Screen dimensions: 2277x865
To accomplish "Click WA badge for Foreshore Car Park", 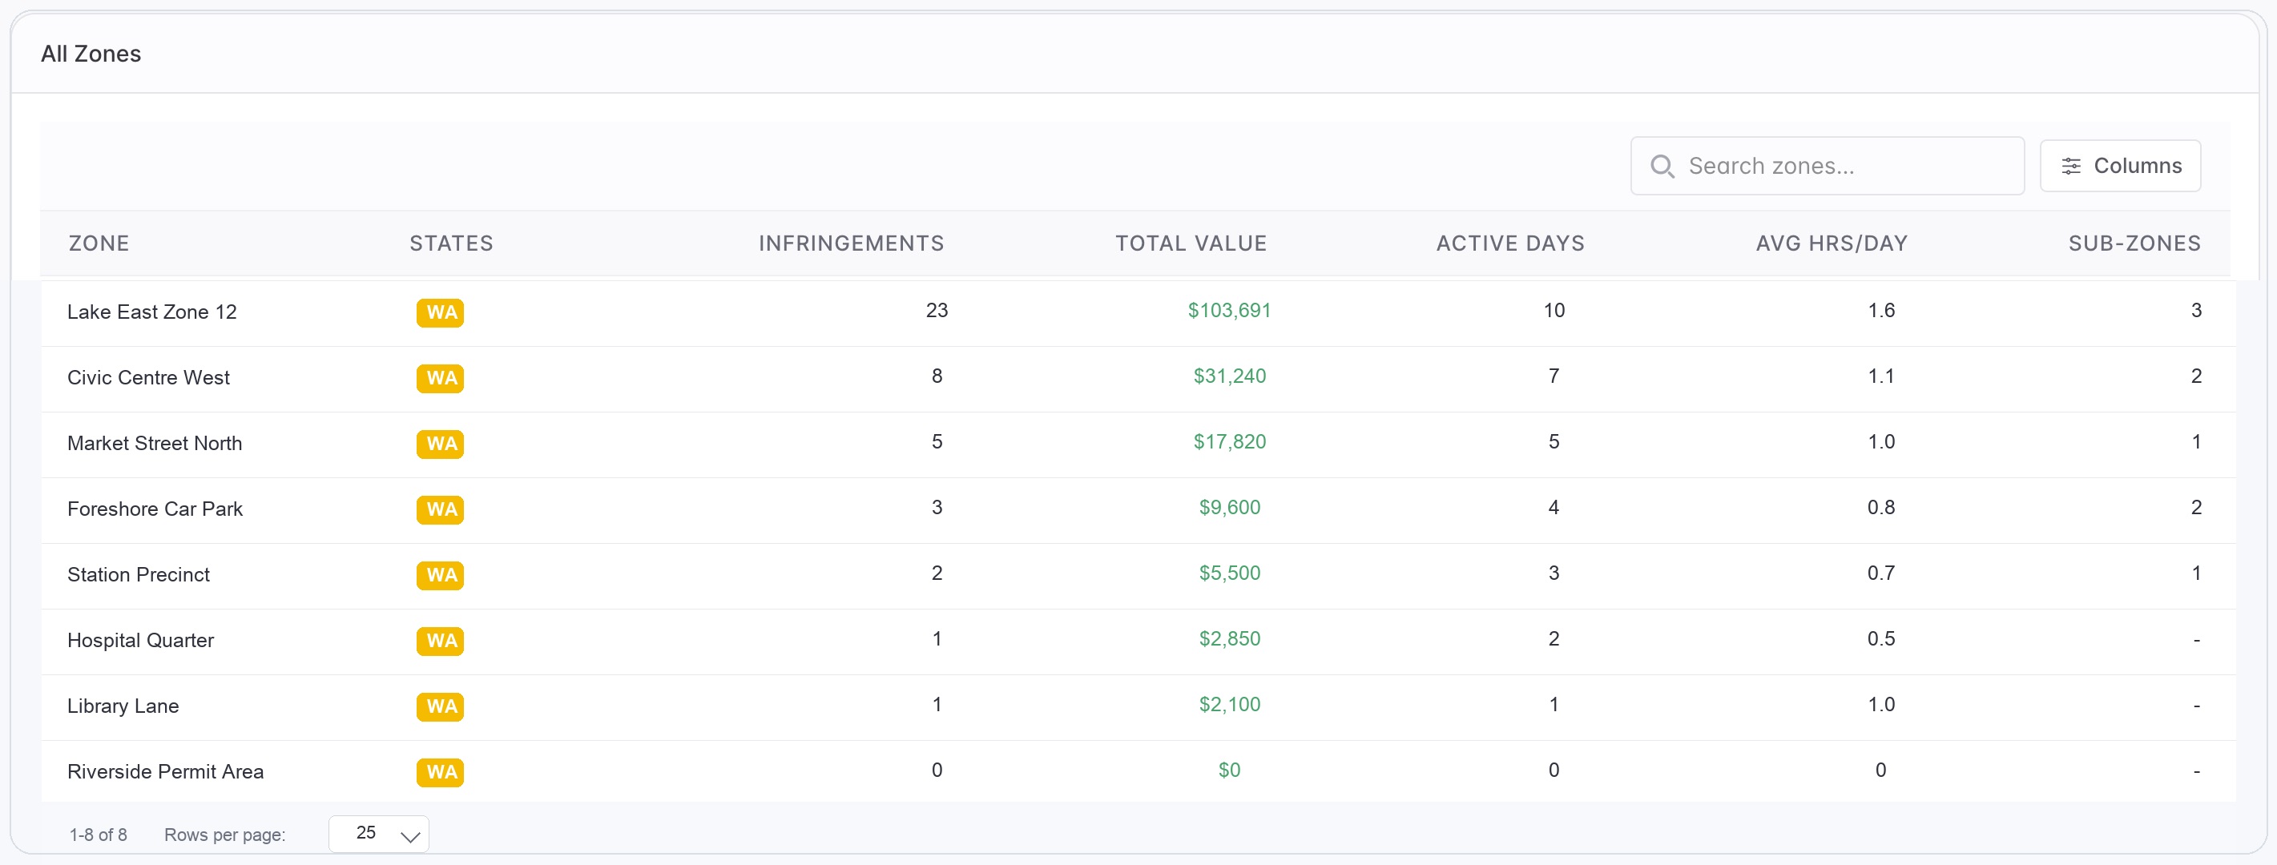I will (440, 509).
